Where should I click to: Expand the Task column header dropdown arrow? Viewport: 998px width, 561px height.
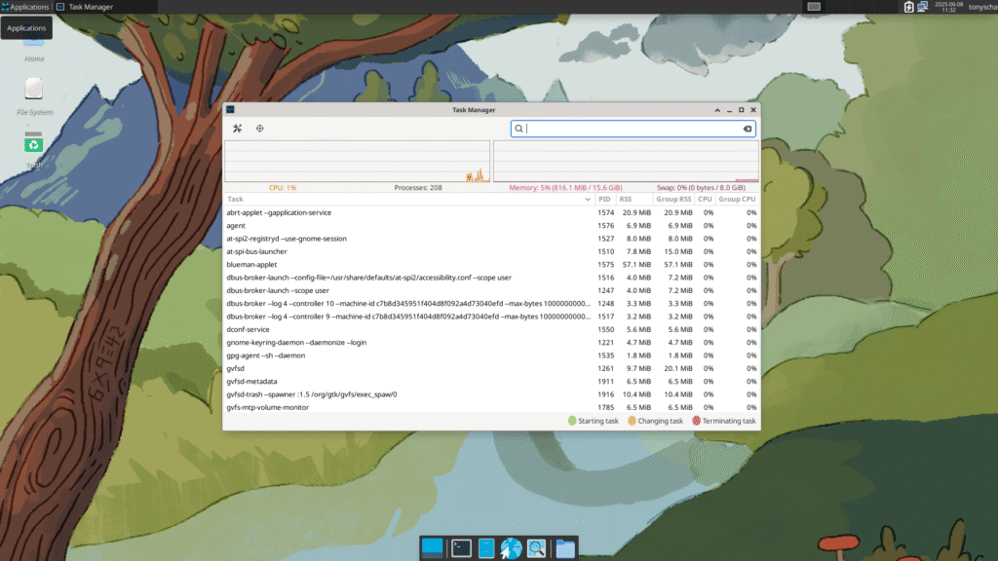pyautogui.click(x=588, y=199)
